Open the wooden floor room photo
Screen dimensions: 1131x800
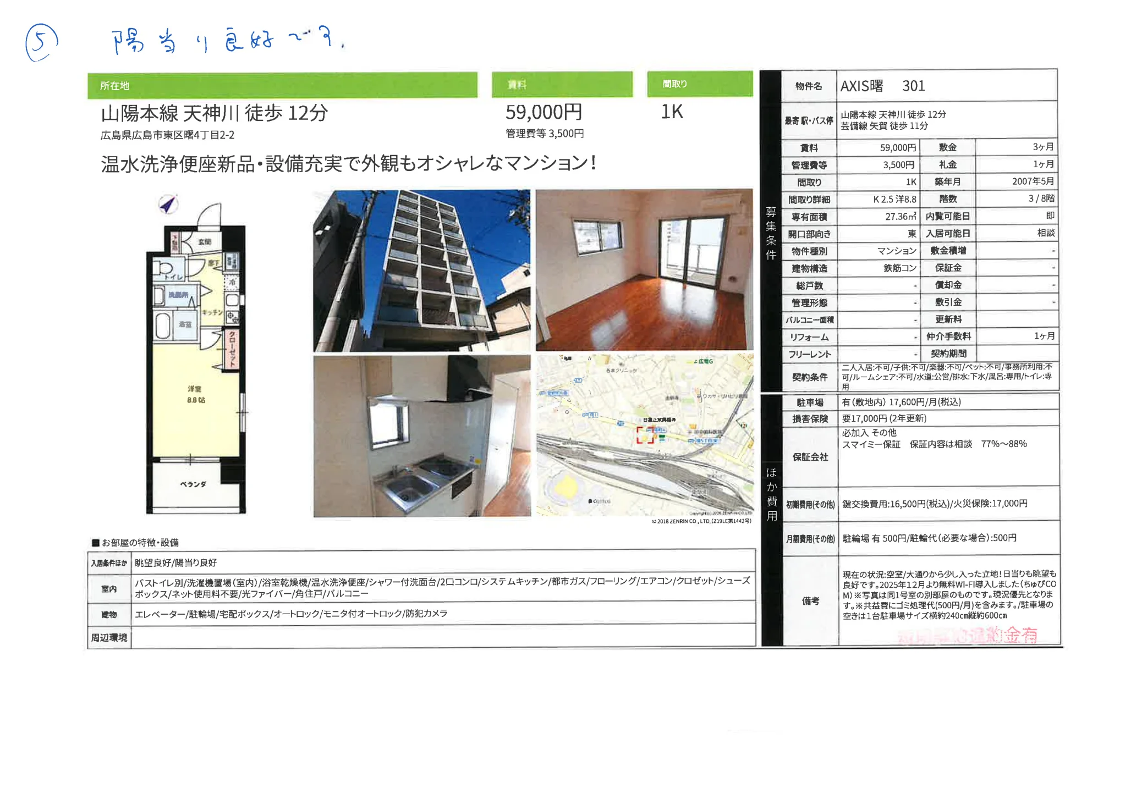pyautogui.click(x=644, y=270)
